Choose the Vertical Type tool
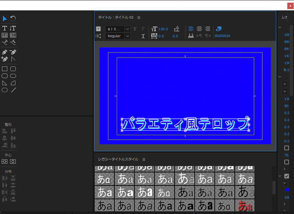The height and width of the screenshot is (214, 294). point(13,28)
